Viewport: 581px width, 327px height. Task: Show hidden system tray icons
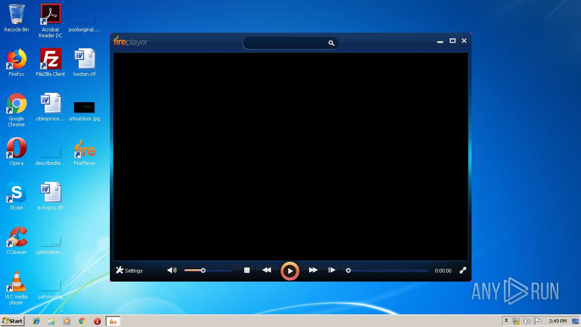[x=506, y=321]
